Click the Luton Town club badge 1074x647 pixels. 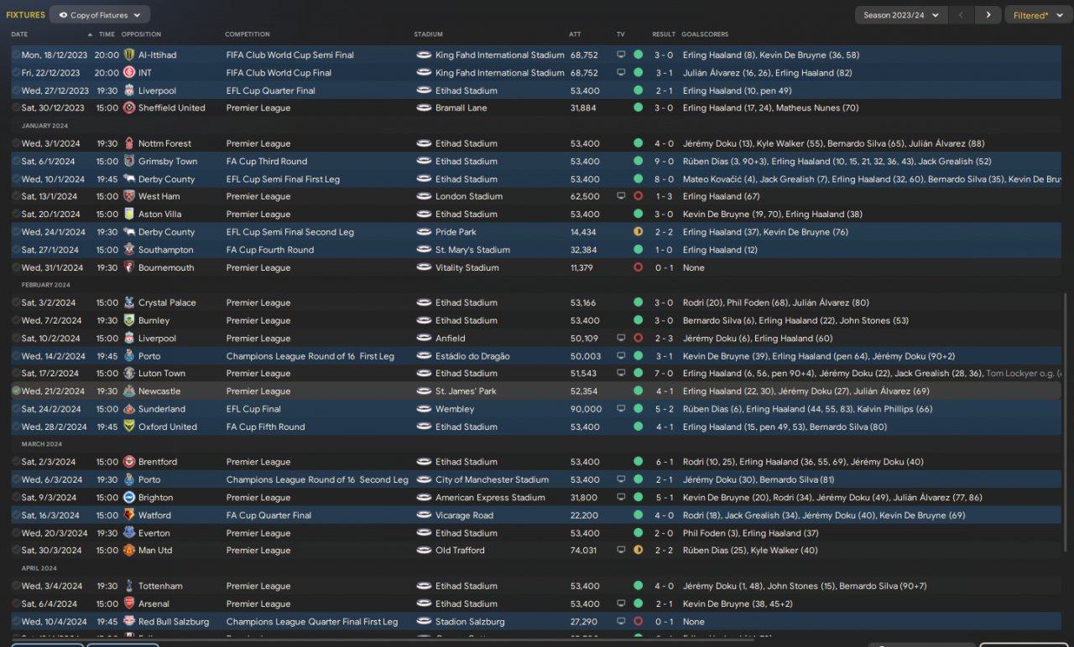click(129, 374)
